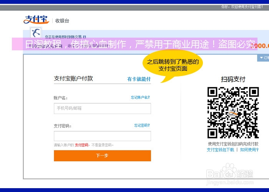Open the 如何使用? link
The image size is (269, 192).
(249, 150)
